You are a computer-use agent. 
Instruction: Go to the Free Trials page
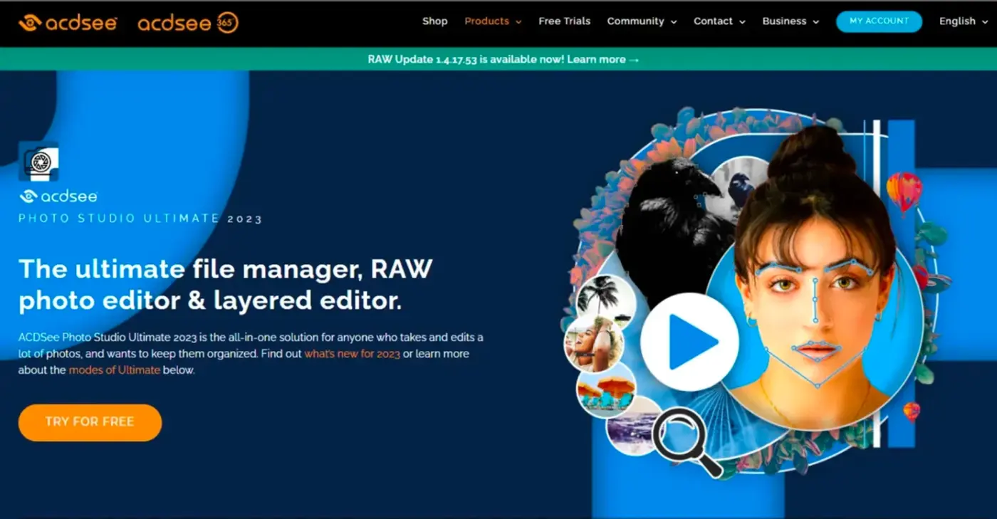pos(564,21)
